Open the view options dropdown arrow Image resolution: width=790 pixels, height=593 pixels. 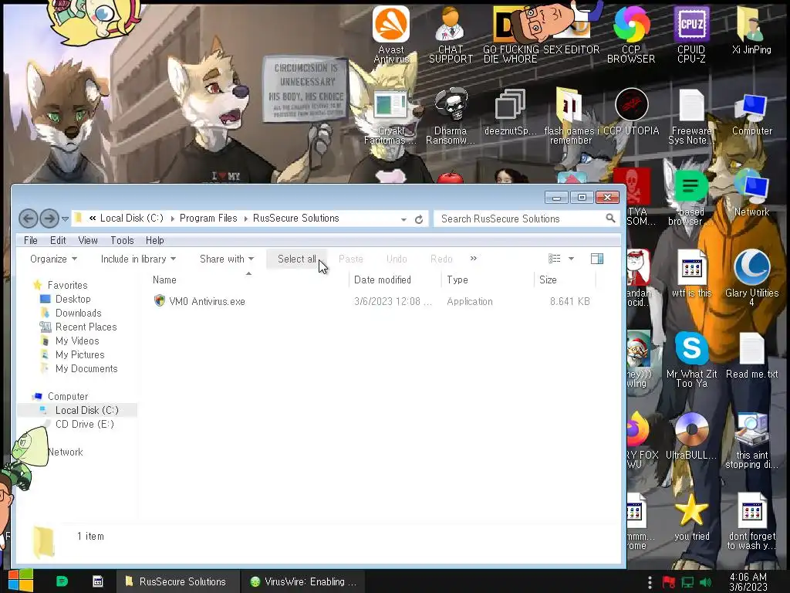[x=571, y=259]
